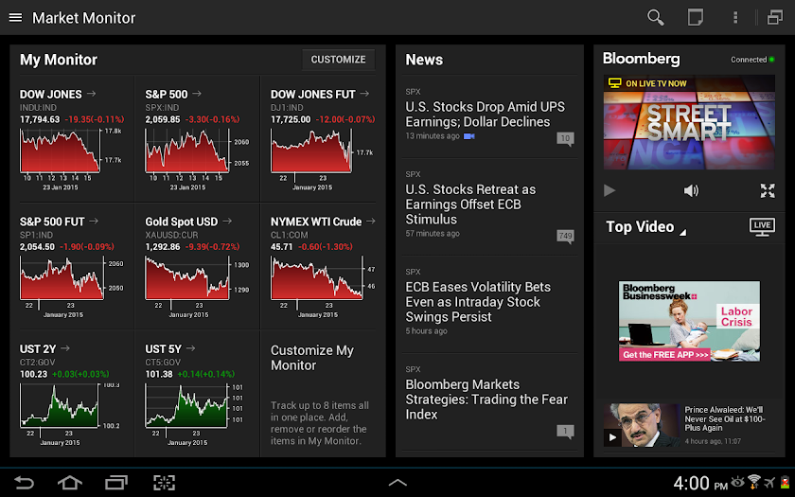Select the INDU:IND ticker label
795x497 pixels.
point(38,108)
